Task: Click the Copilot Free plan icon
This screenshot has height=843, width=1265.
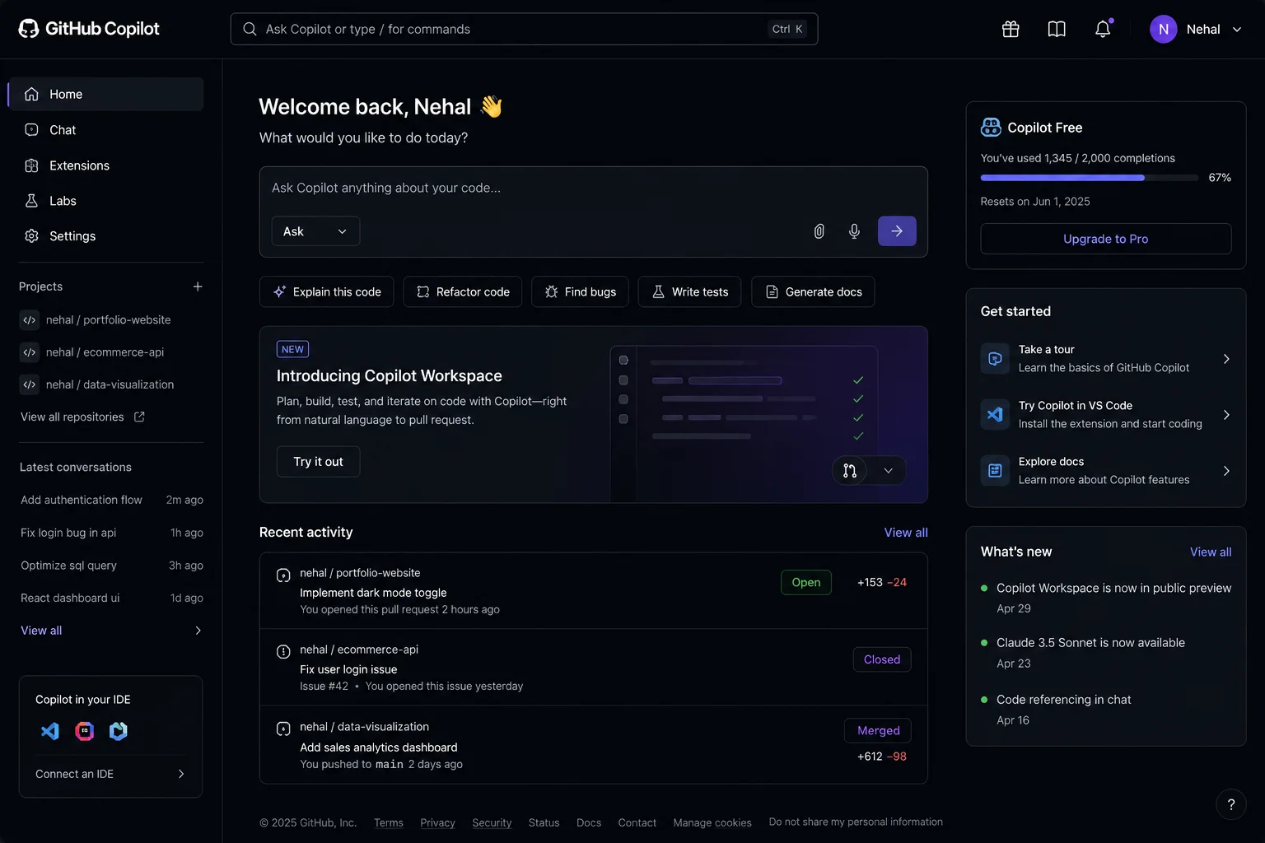Action: (x=991, y=128)
